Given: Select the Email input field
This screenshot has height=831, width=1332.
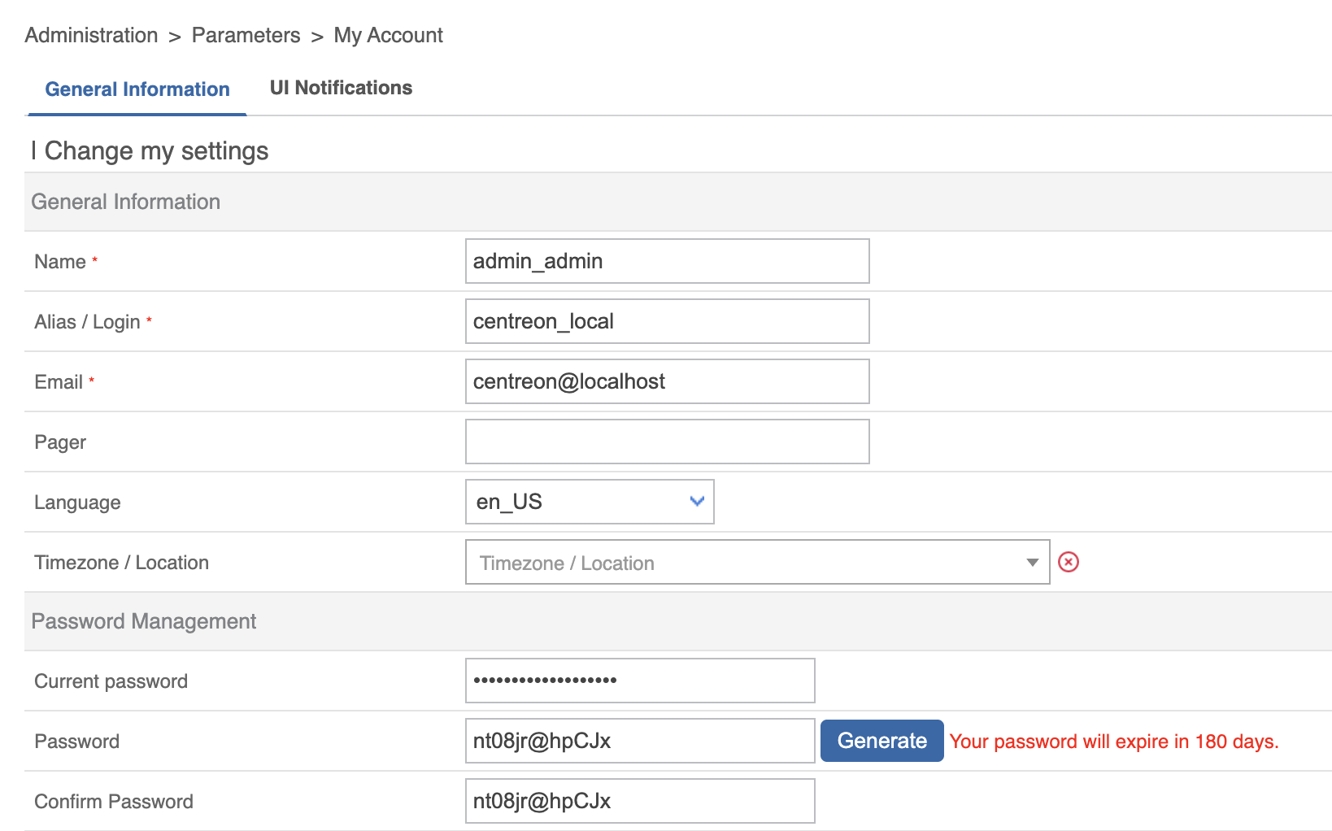Looking at the screenshot, I should [x=667, y=381].
